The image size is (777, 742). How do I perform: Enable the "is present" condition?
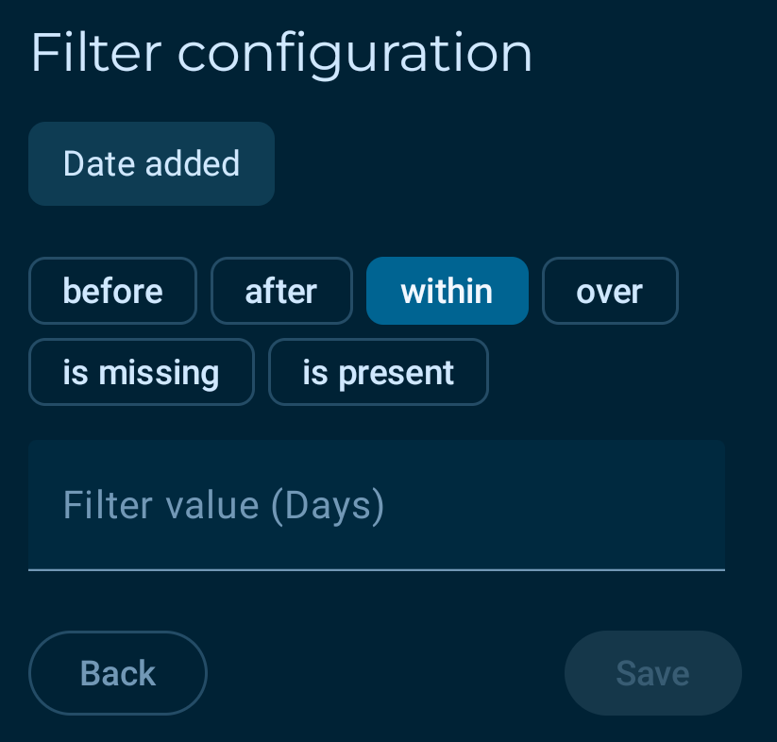pyautogui.click(x=378, y=372)
